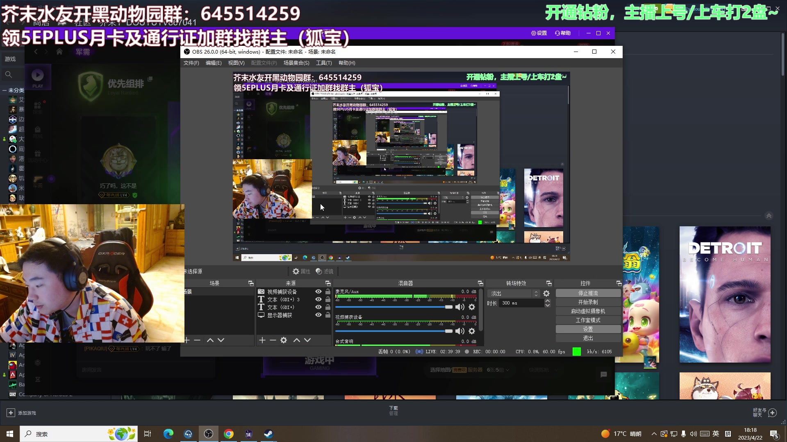Pop out the 转场特效 dock panel
The image size is (787, 442).
(x=549, y=283)
